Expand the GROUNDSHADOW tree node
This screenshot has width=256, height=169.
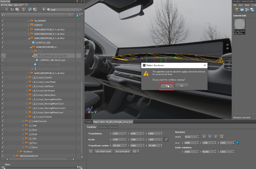[14, 156]
